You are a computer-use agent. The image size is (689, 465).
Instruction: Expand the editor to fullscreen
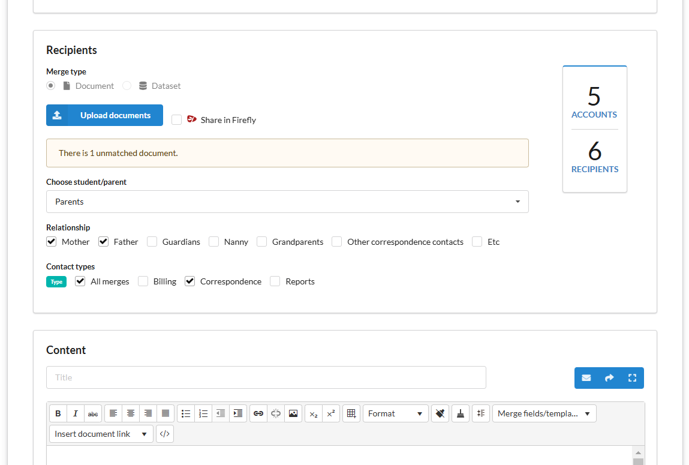pos(632,378)
